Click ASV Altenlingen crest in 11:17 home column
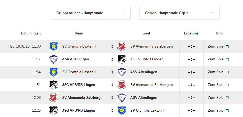Viewport: 243px width, 117px height. click(53, 59)
